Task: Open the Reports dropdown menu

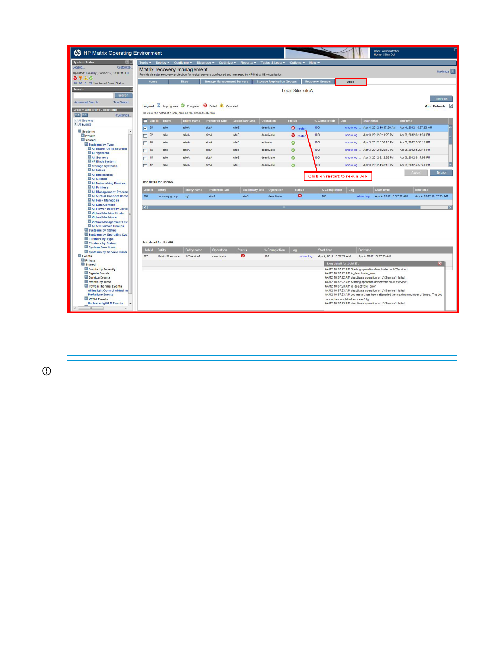Action: pyautogui.click(x=248, y=63)
